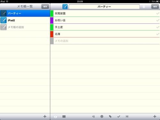The image size is (160, 120).
Task: Click パーティー notebook icon in sidebar
Action: 4,13
